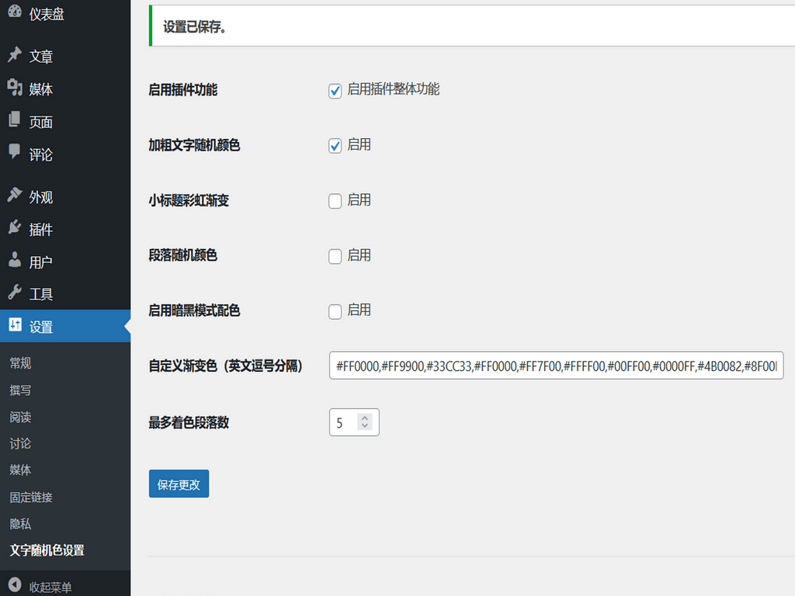The image size is (795, 596).
Task: Click the 工具 wrench icon
Action: [15, 292]
